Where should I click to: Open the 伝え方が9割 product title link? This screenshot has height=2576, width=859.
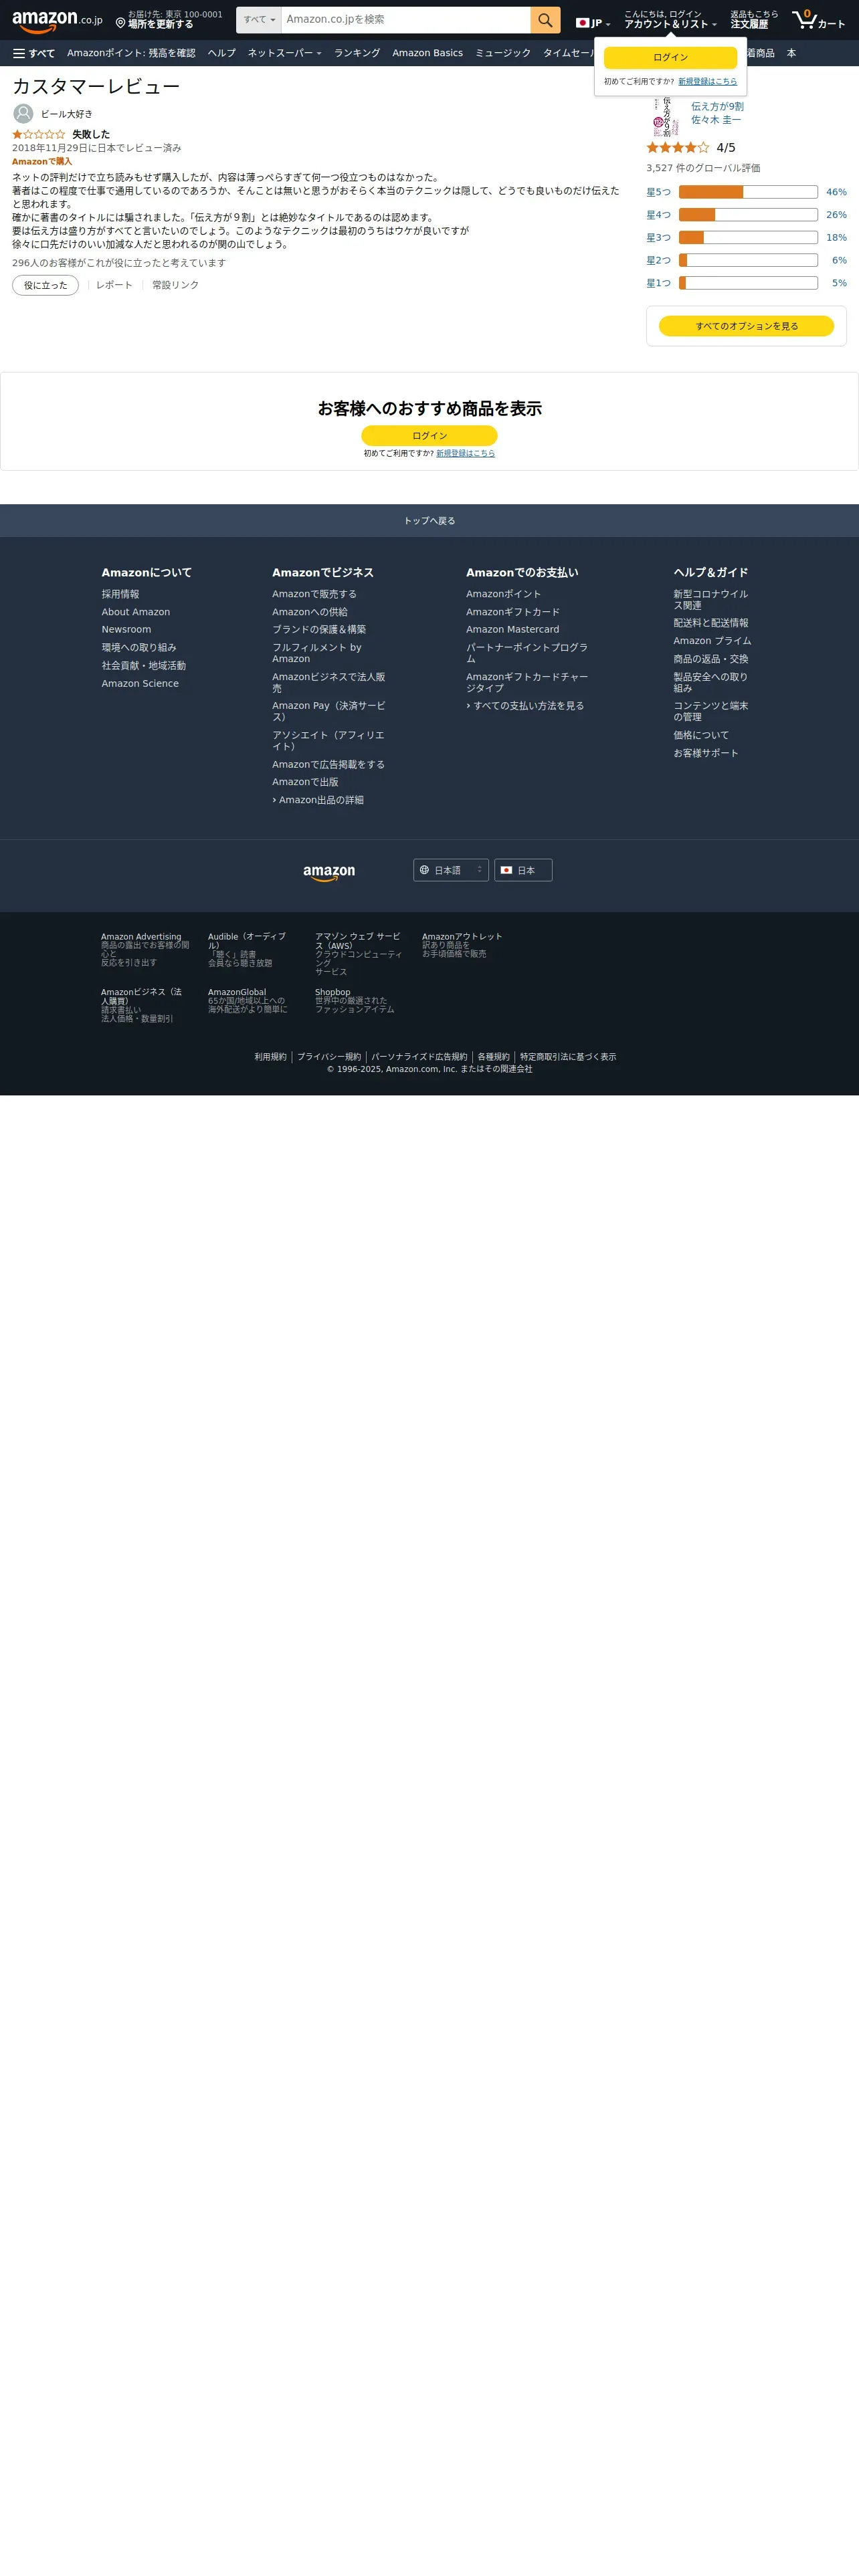(717, 106)
